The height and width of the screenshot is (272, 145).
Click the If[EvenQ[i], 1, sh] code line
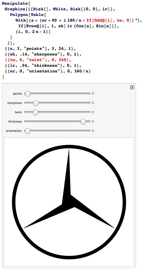69,26
